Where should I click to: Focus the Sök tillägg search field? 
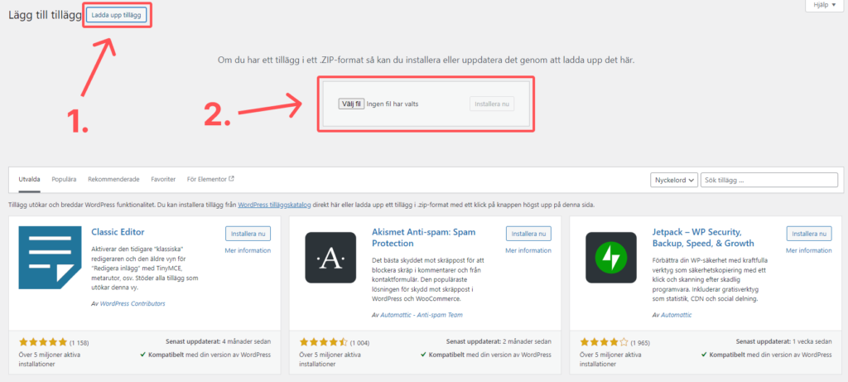[x=769, y=180]
